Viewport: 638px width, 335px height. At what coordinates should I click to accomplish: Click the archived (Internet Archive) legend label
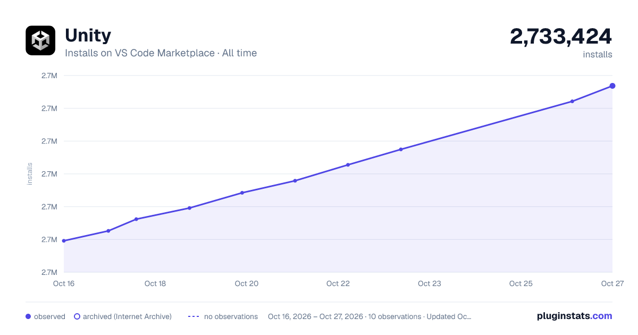coord(127,316)
